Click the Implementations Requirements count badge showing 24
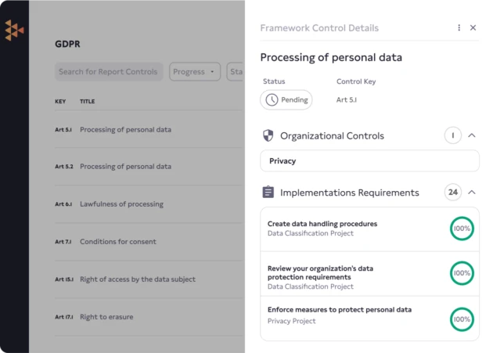 452,192
